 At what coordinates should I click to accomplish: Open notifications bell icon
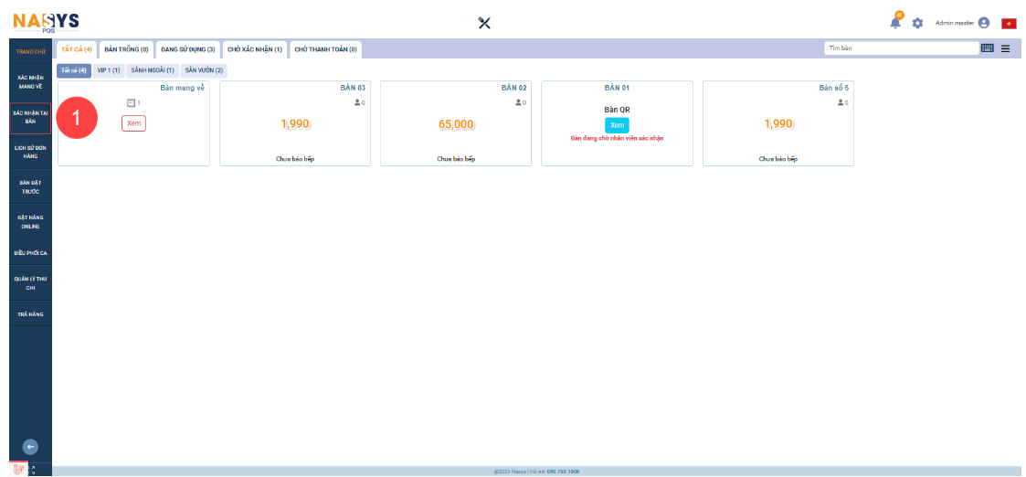[895, 23]
